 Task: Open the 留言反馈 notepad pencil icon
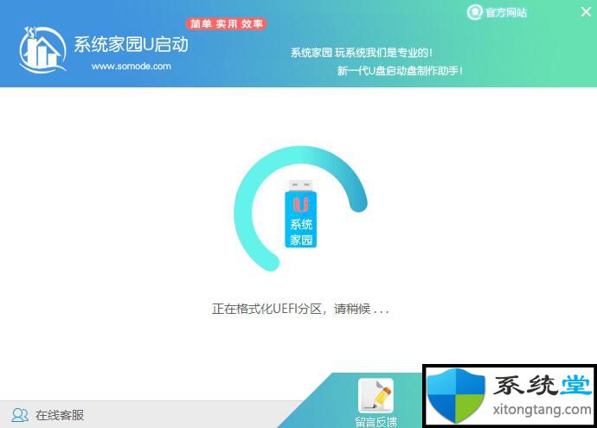pyautogui.click(x=376, y=395)
